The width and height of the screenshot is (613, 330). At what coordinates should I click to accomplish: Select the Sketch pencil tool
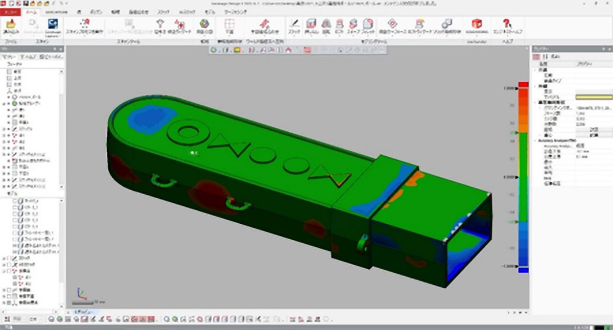pos(294,23)
